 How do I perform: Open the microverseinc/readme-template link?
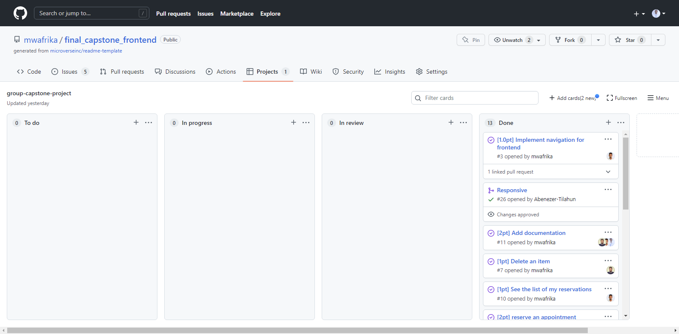point(86,51)
